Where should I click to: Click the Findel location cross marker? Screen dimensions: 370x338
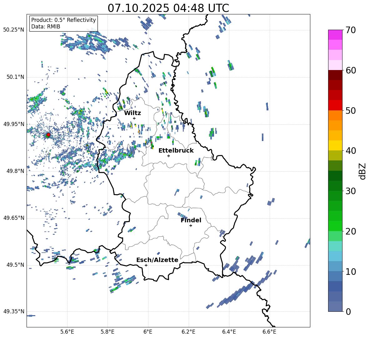[x=191, y=226]
